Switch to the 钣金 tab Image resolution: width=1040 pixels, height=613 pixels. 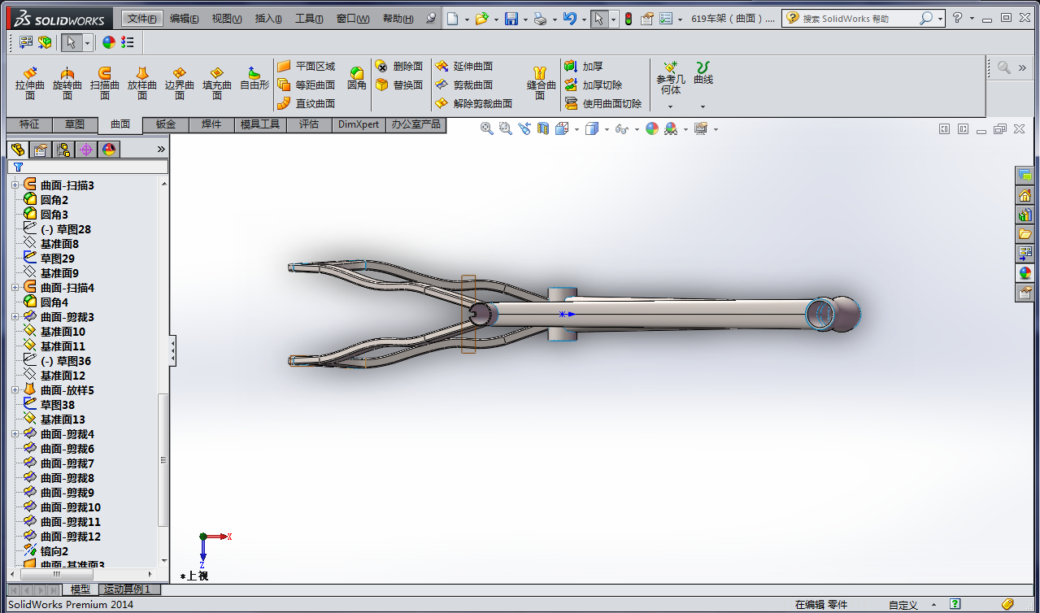(x=166, y=124)
